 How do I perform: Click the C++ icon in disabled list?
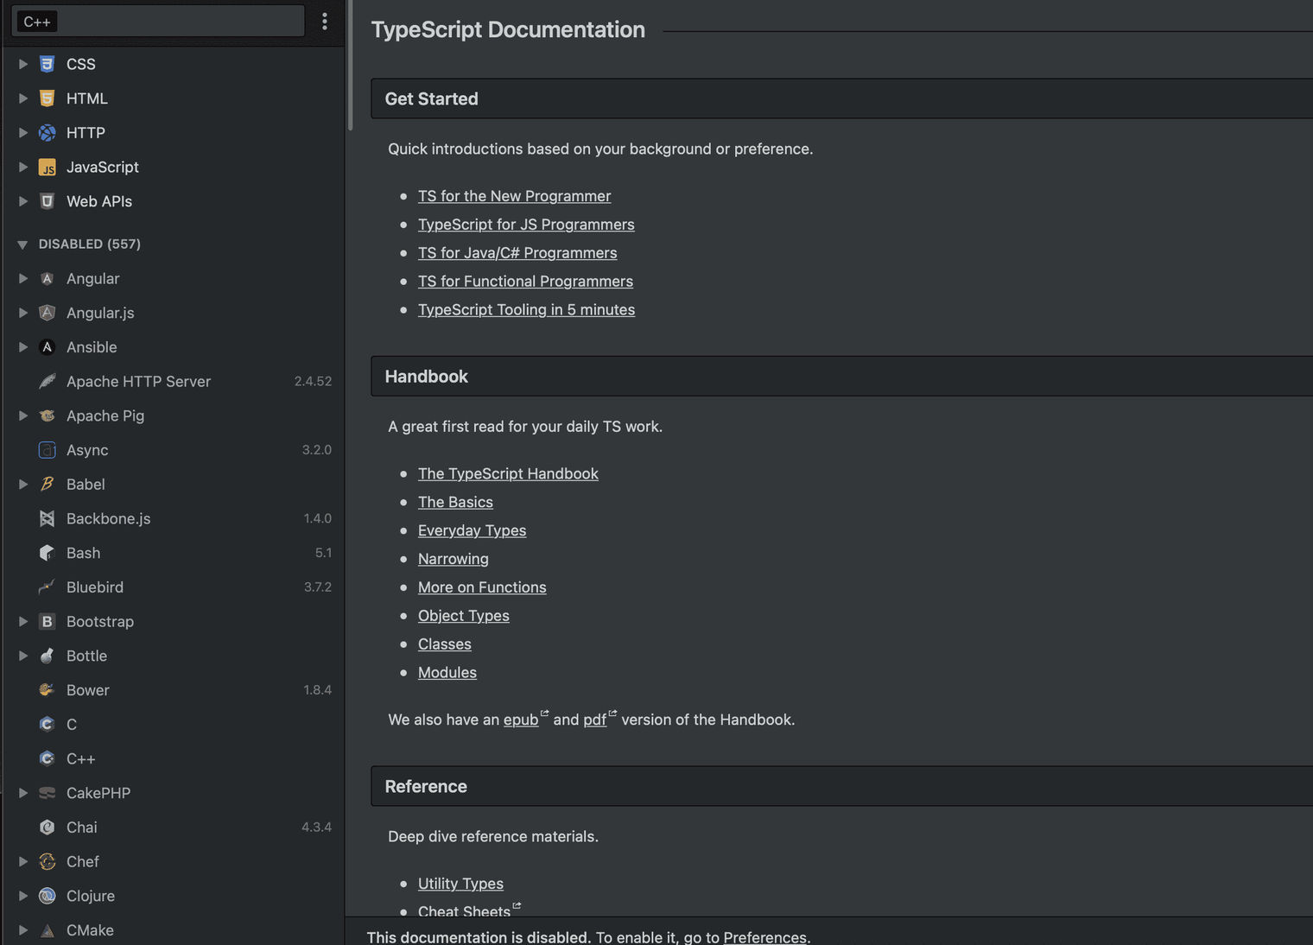point(48,758)
